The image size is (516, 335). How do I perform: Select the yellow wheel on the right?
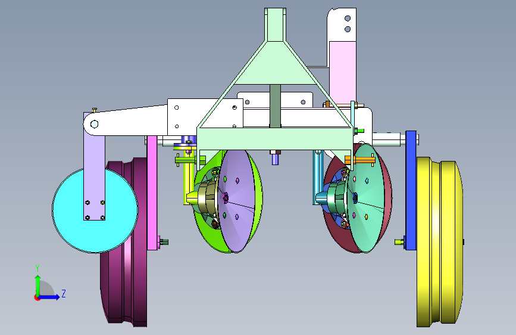point(439,243)
